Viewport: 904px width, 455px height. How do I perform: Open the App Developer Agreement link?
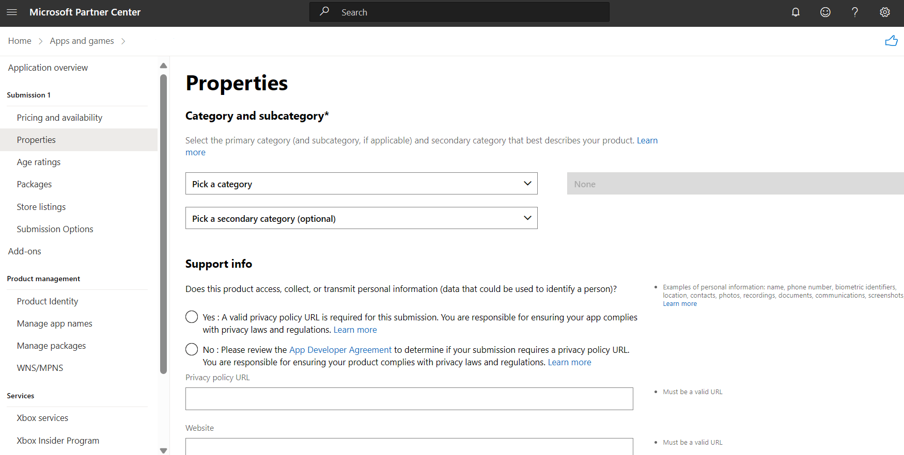point(340,350)
